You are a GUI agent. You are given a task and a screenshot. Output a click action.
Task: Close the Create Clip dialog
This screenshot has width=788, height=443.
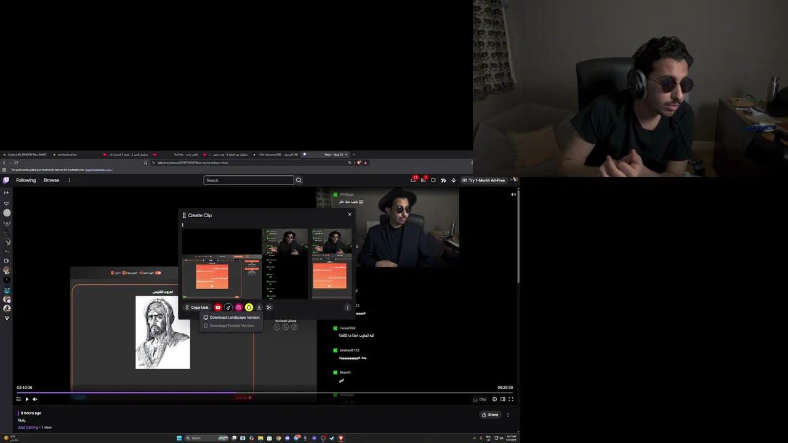(350, 214)
